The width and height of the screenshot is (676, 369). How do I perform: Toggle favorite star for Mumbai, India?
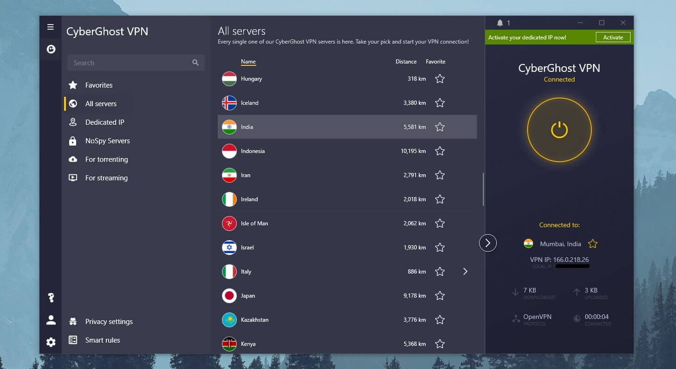(x=593, y=244)
